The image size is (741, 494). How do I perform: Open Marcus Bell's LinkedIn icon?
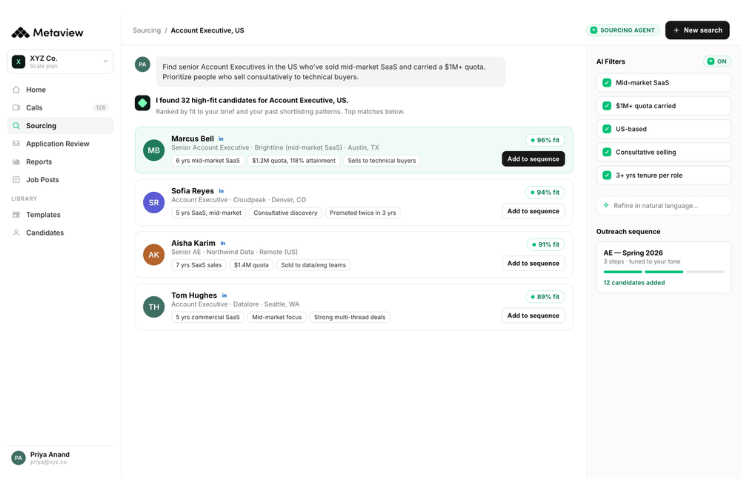click(x=221, y=139)
